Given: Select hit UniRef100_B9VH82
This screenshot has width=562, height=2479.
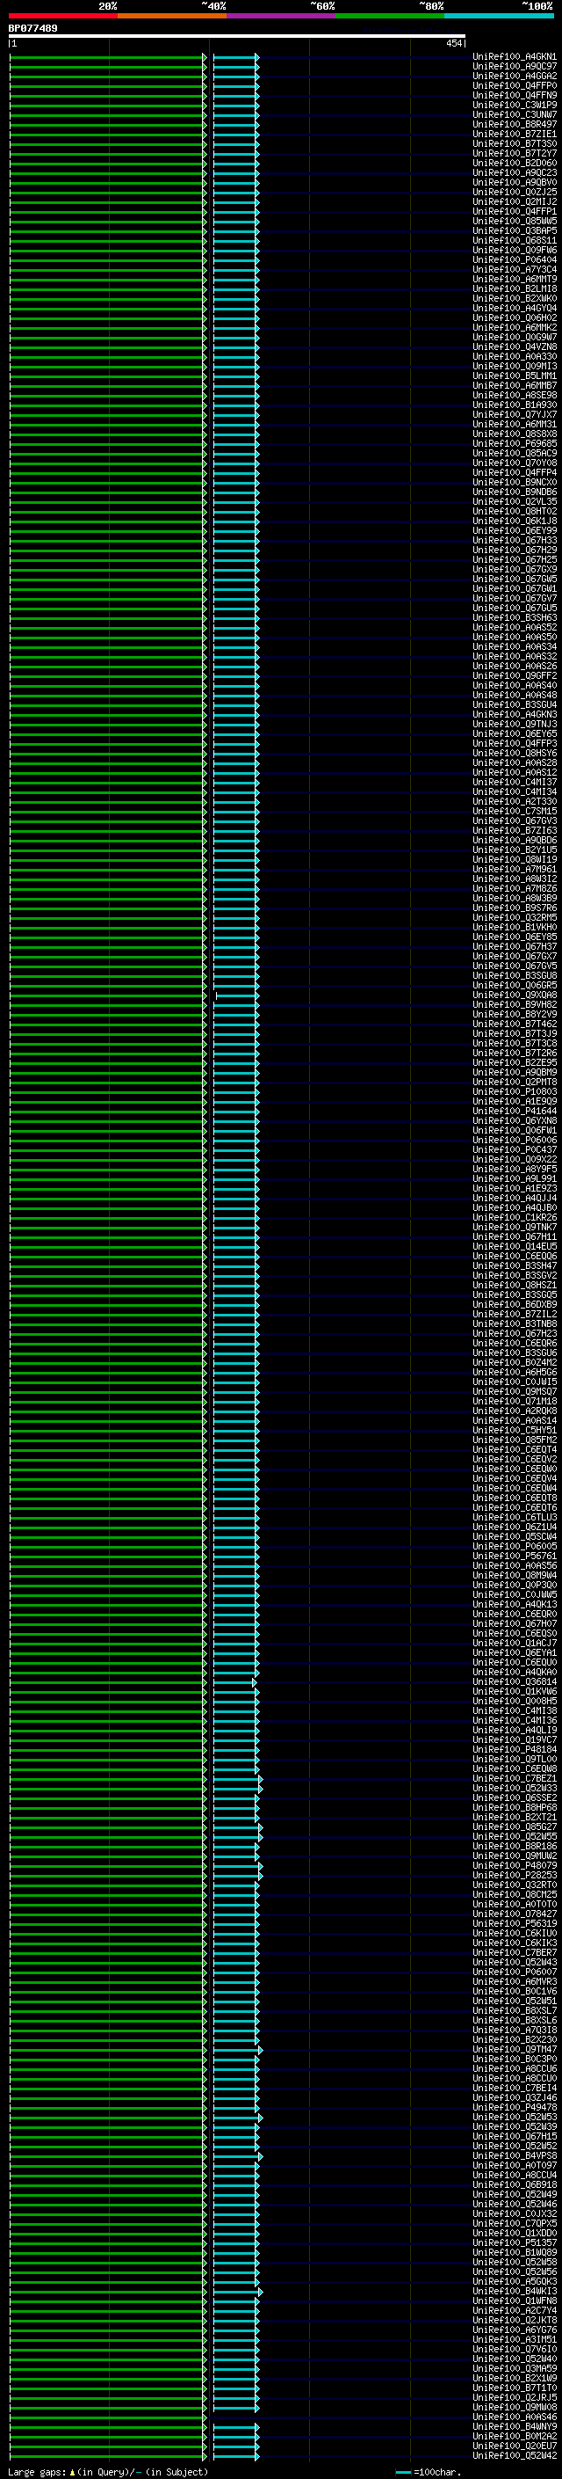Looking at the screenshot, I should [514, 1004].
